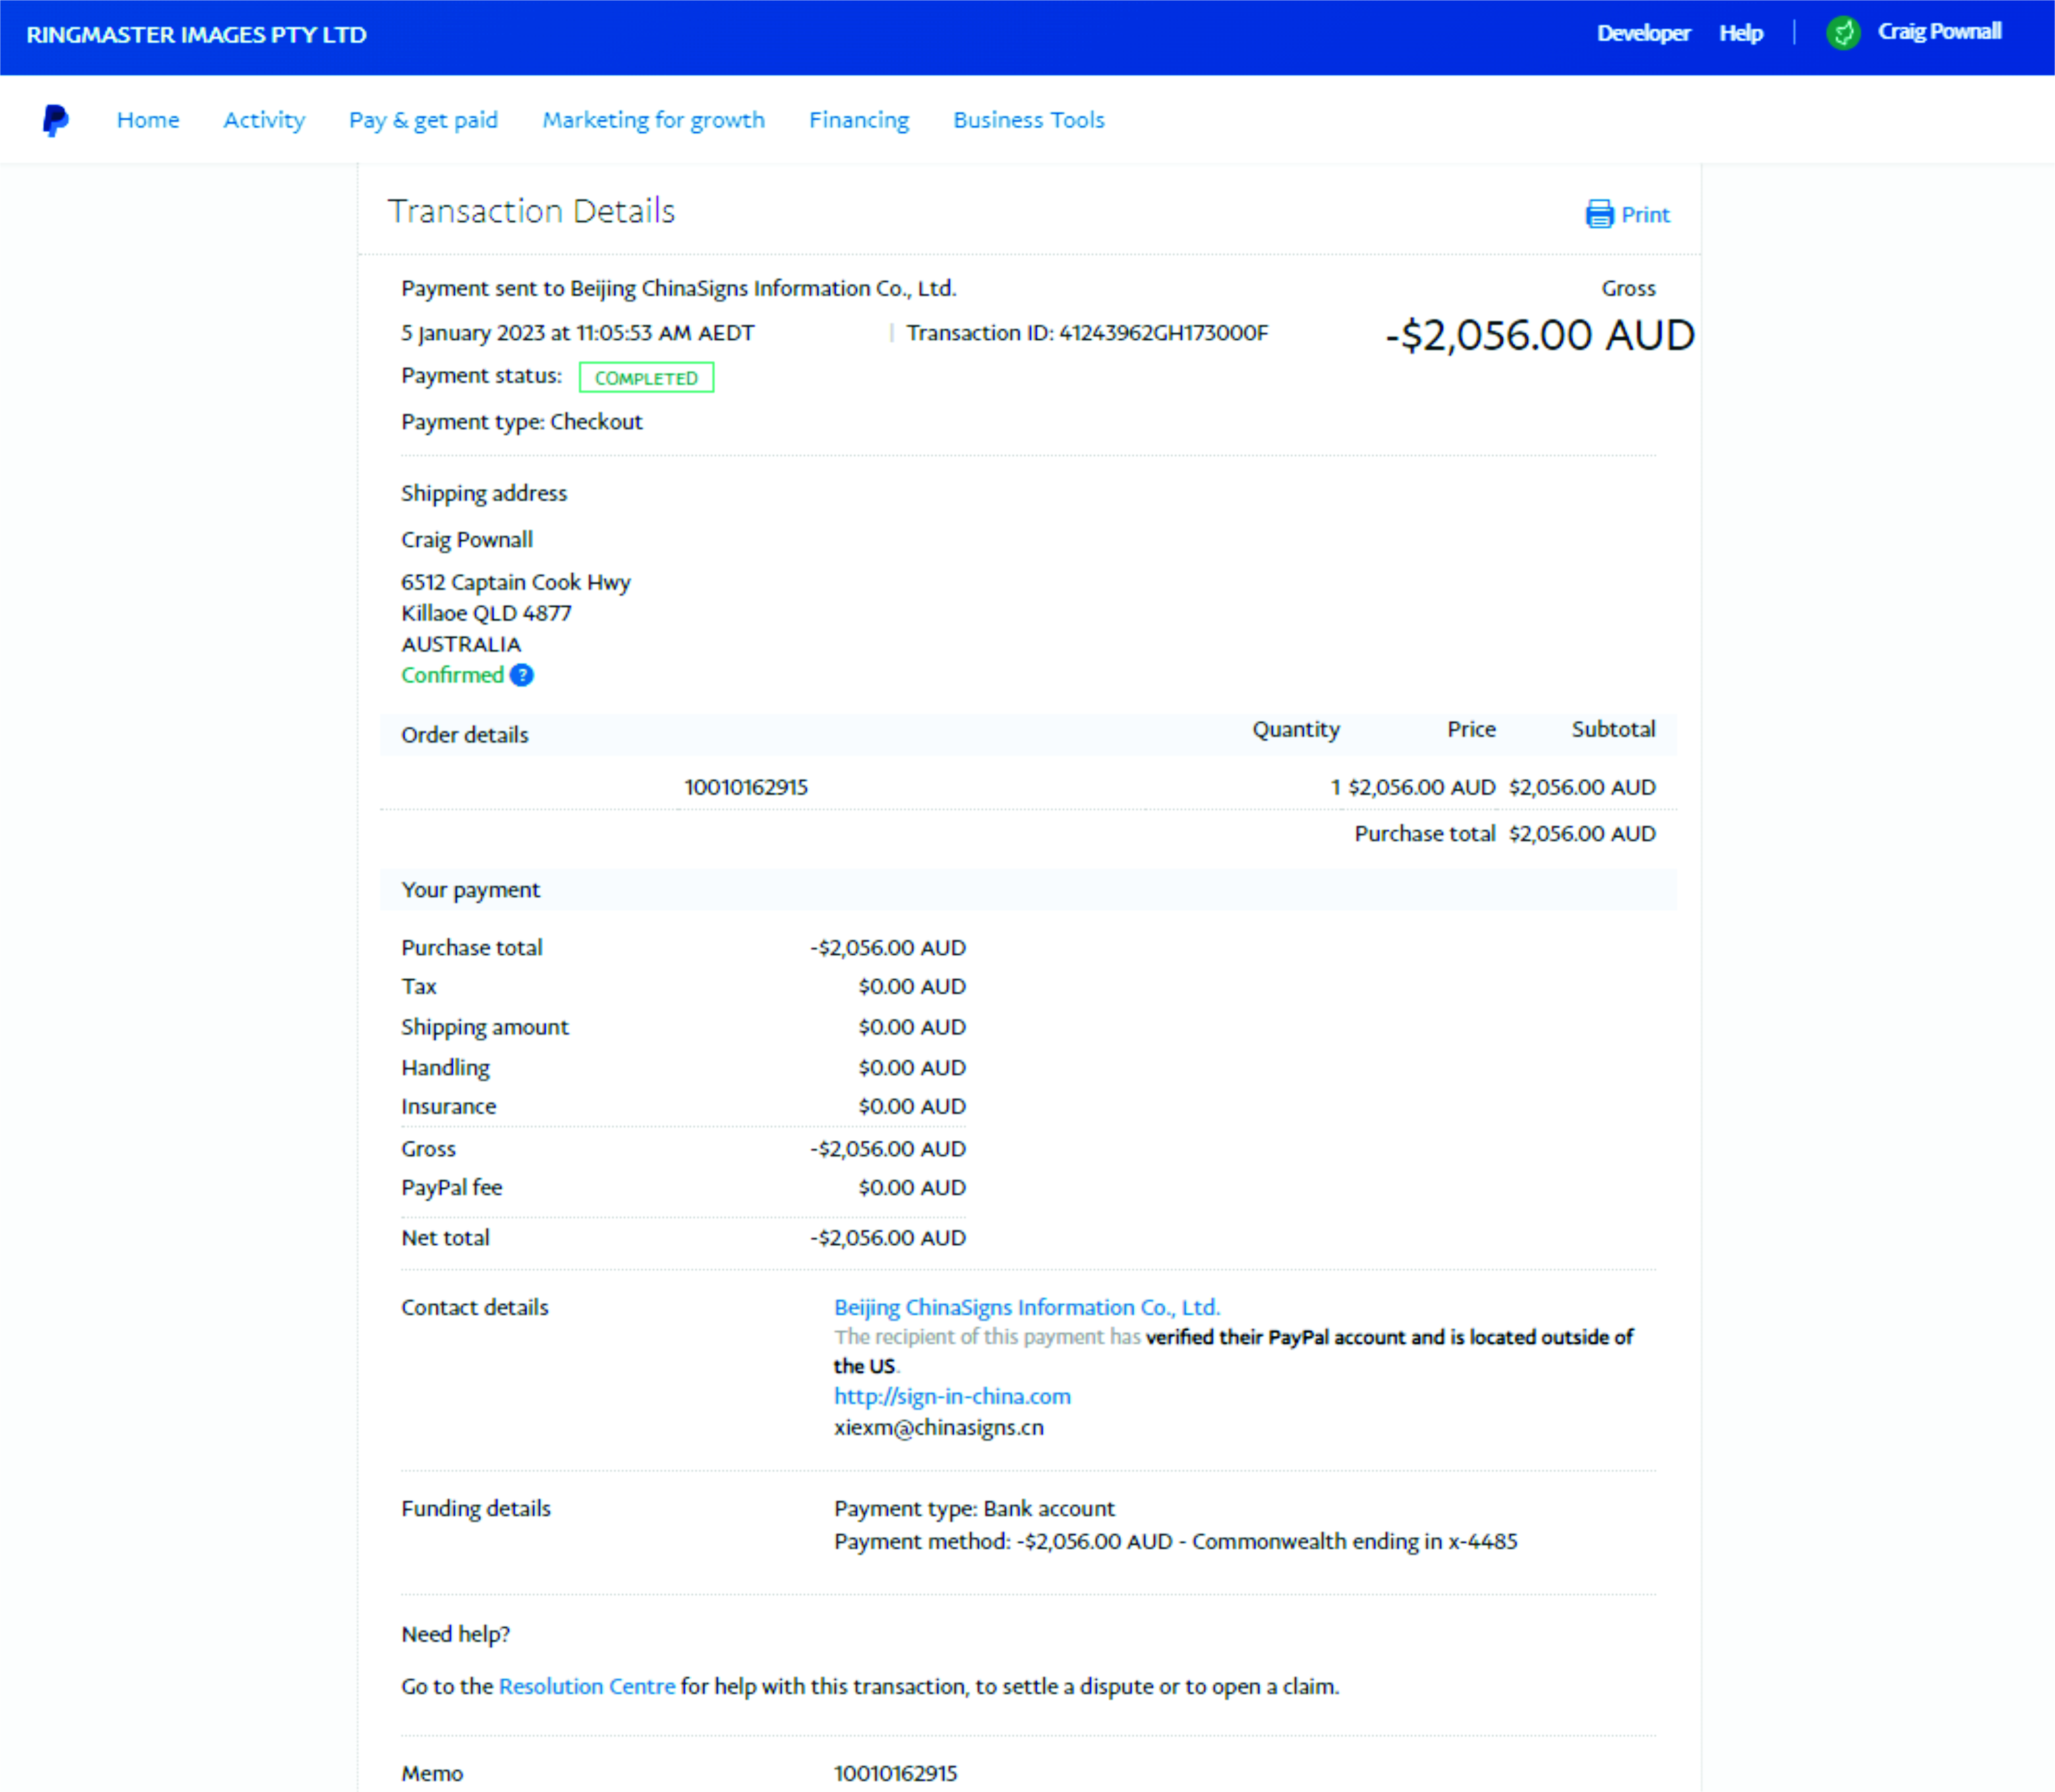
Task: Open the Resolution Centre link
Action: tap(587, 1686)
